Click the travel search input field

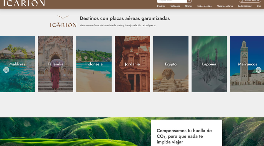(172, 1)
